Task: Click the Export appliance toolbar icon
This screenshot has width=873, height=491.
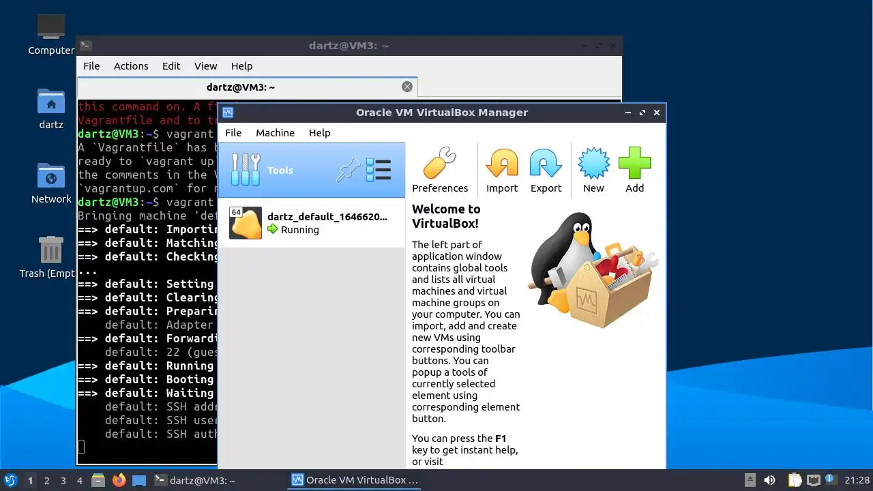Action: 546,170
